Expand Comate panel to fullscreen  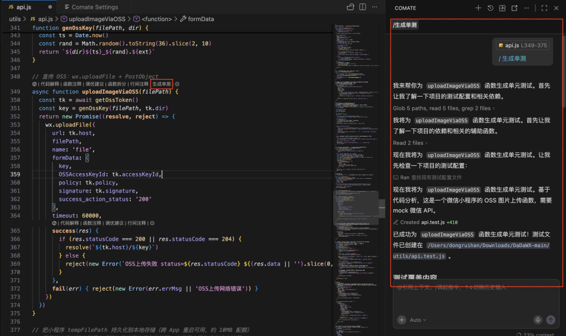pos(544,8)
